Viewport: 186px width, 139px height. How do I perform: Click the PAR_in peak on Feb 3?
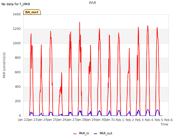(x=138, y=28)
